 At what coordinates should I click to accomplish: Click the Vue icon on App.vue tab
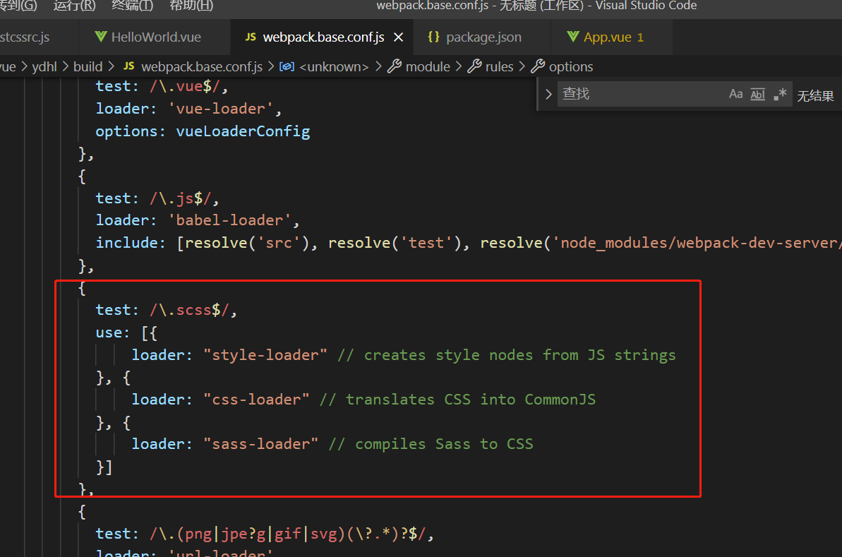(x=573, y=37)
